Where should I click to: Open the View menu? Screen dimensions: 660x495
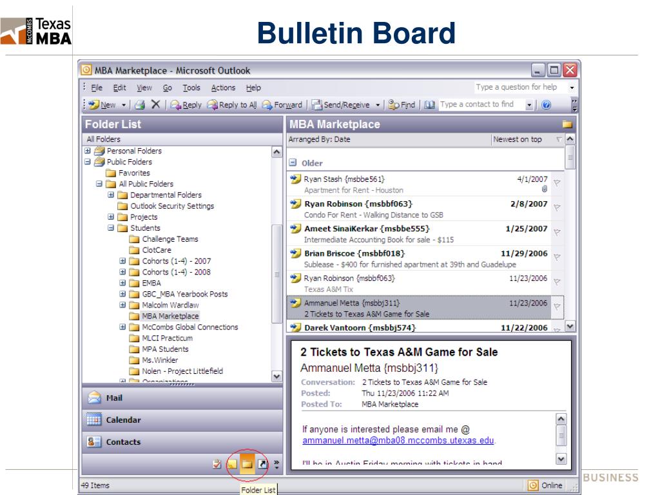click(x=144, y=88)
